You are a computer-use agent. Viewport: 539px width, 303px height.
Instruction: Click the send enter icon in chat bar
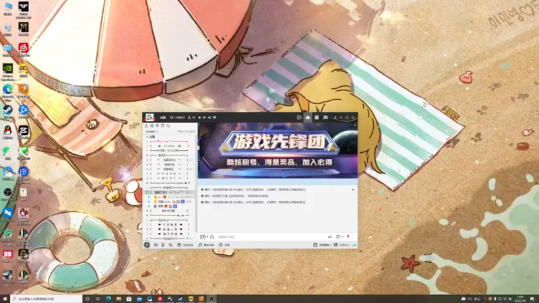click(329, 237)
